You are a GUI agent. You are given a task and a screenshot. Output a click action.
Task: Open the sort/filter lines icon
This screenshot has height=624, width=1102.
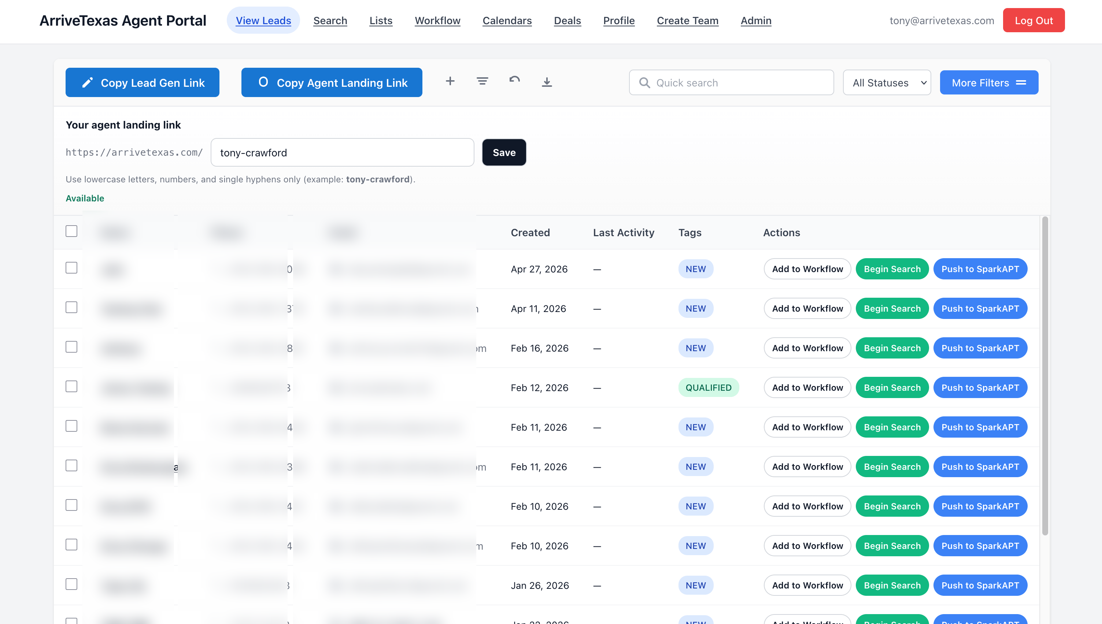(x=482, y=81)
